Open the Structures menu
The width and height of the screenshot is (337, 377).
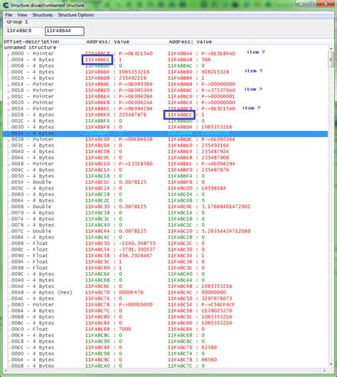[x=43, y=15]
